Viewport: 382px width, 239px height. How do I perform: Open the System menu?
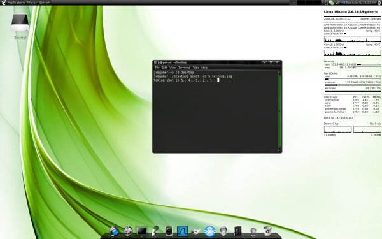[x=45, y=3]
